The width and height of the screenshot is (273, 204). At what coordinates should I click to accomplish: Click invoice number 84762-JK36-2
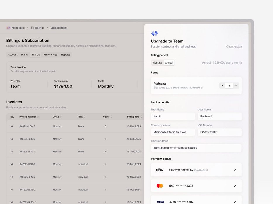pyautogui.click(x=28, y=202)
